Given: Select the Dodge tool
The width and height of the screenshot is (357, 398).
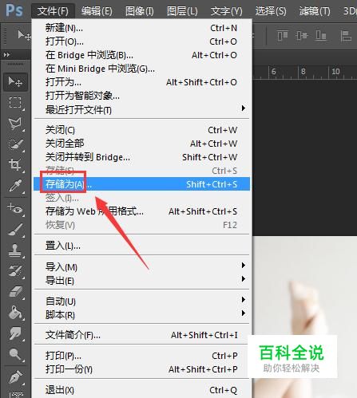Looking at the screenshot, I should (x=15, y=354).
